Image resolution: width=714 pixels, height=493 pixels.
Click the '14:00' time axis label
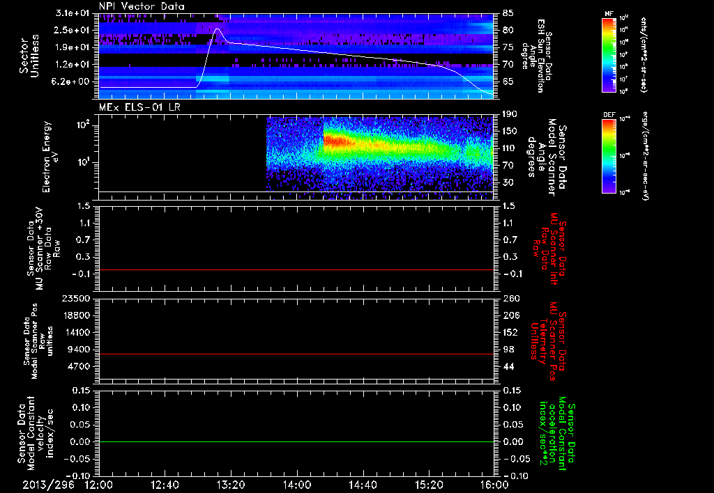click(x=297, y=485)
